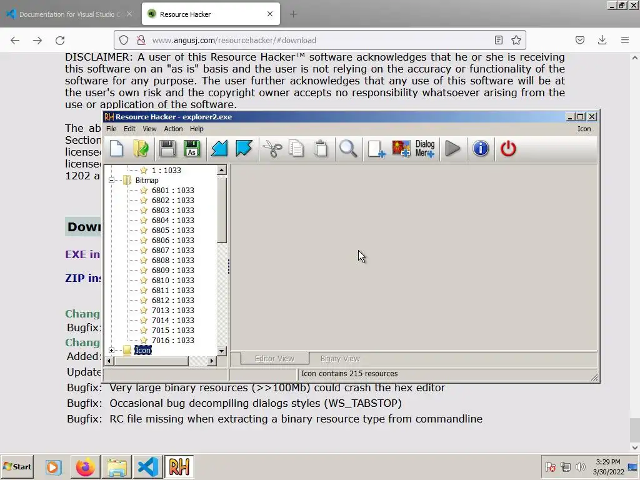Viewport: 640px width, 480px height.
Task: Select bitmap resource 7016 : 1033
Action: [x=172, y=340]
